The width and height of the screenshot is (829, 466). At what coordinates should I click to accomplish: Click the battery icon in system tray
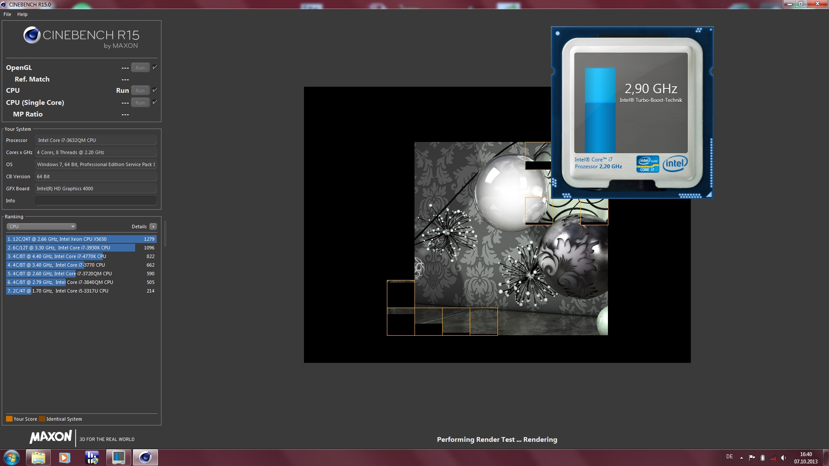pos(763,458)
